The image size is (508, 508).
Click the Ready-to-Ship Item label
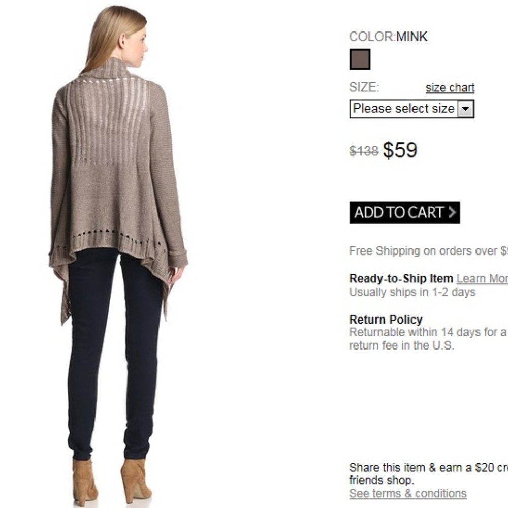coord(401,278)
